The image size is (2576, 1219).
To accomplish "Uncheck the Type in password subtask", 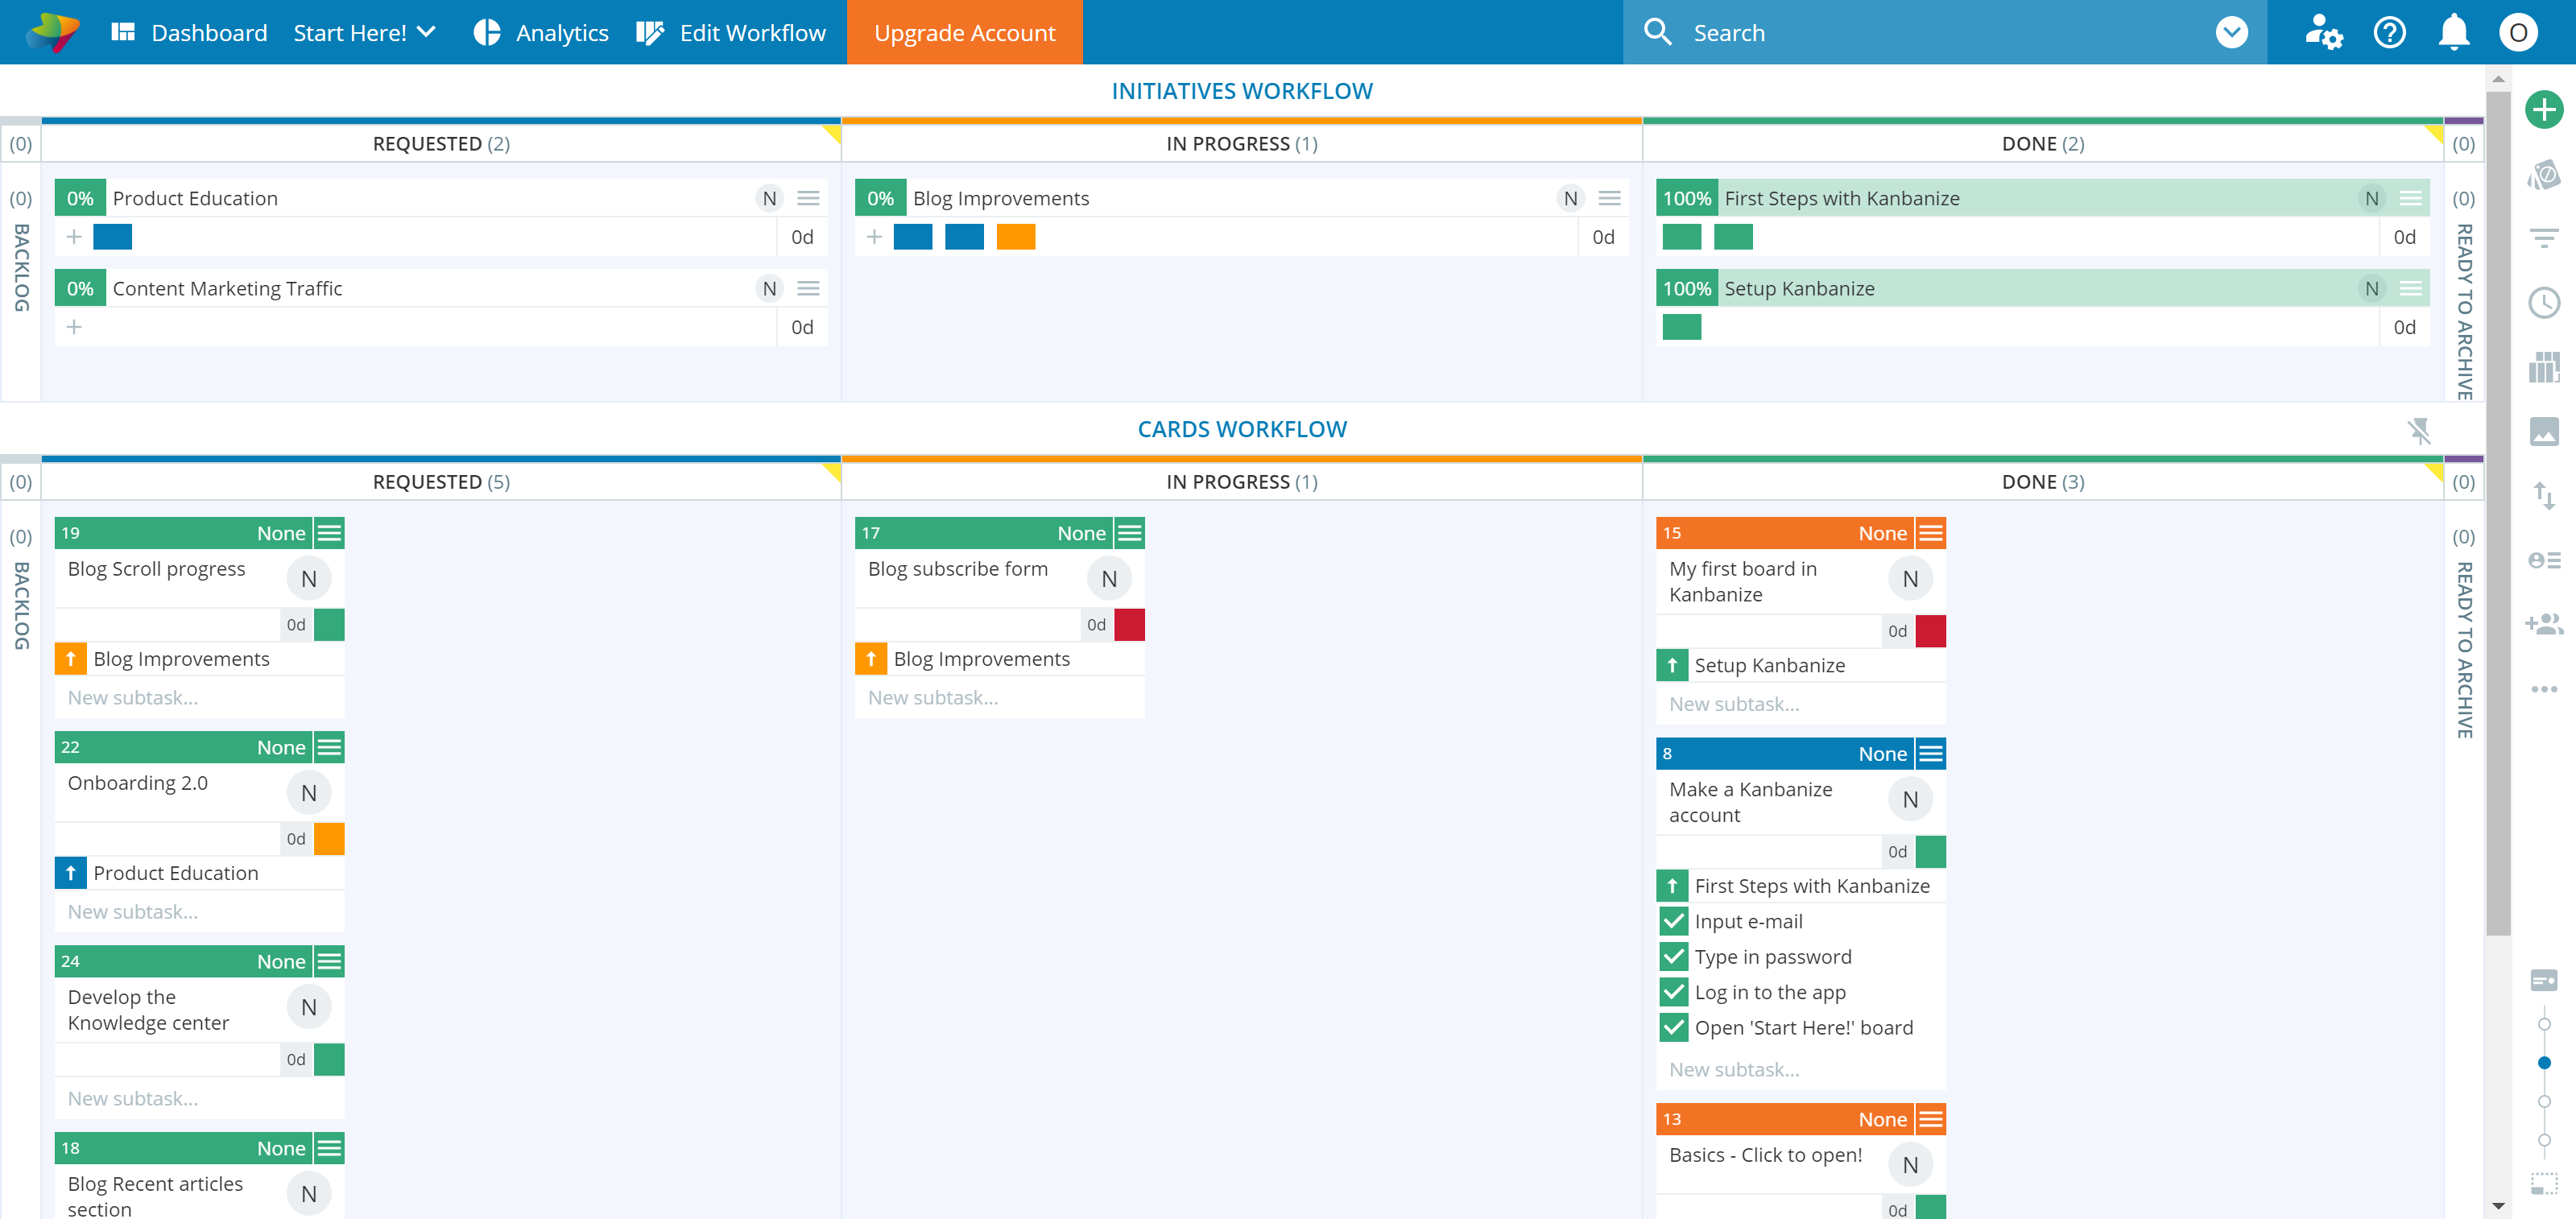I will click(1675, 956).
